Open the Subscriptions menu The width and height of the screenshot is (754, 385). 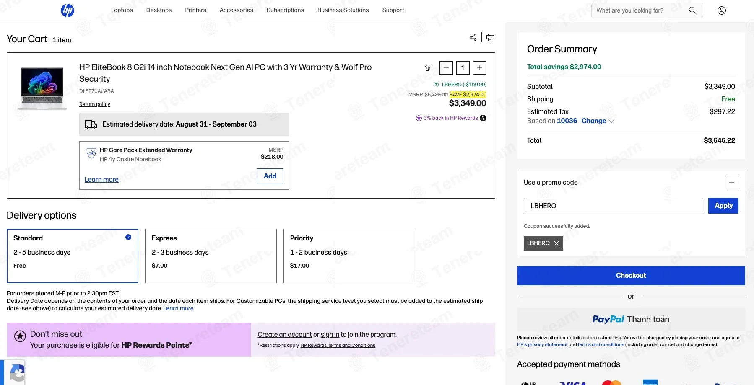coord(285,10)
